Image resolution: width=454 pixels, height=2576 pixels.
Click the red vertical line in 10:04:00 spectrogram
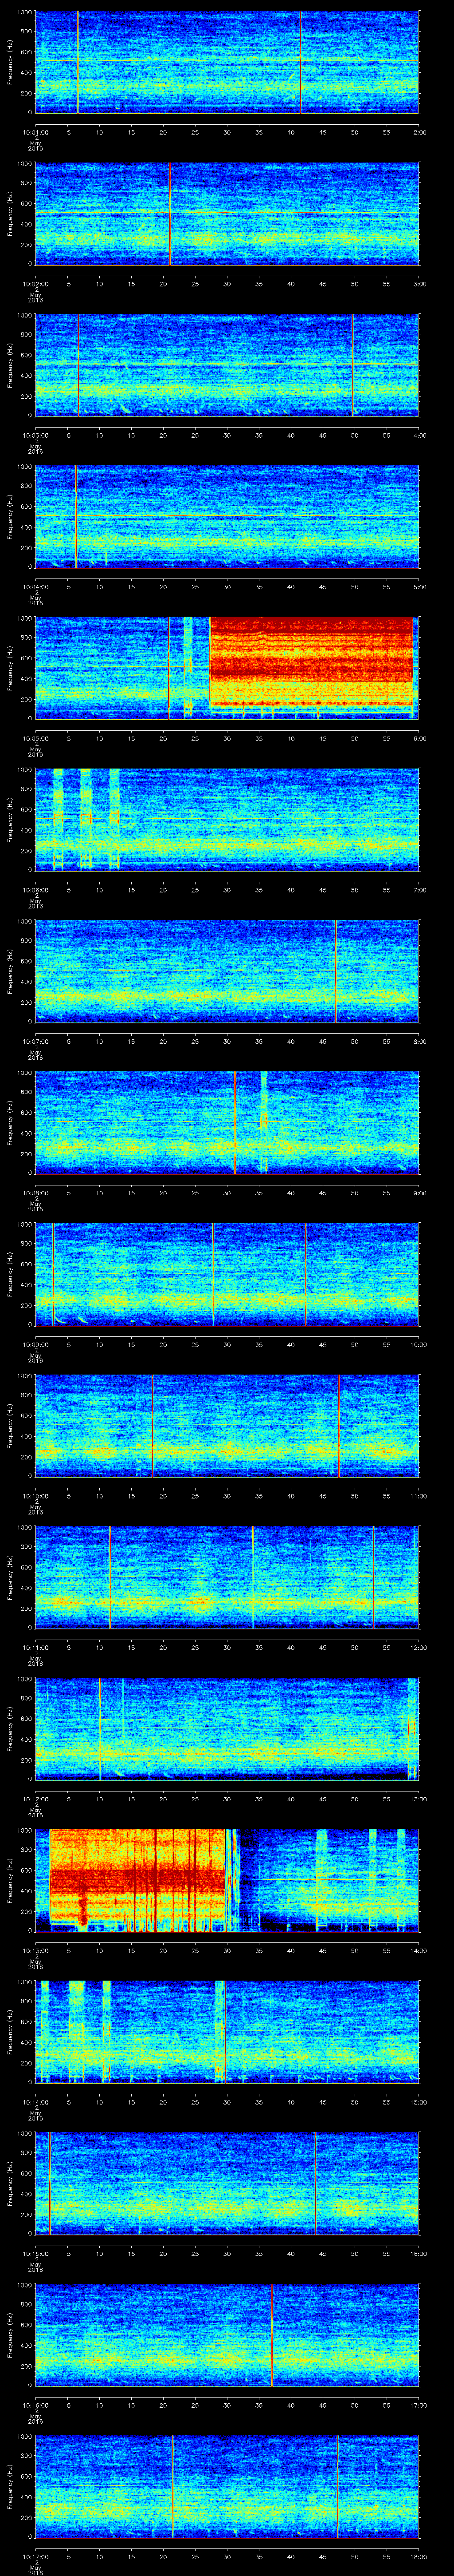[76, 517]
